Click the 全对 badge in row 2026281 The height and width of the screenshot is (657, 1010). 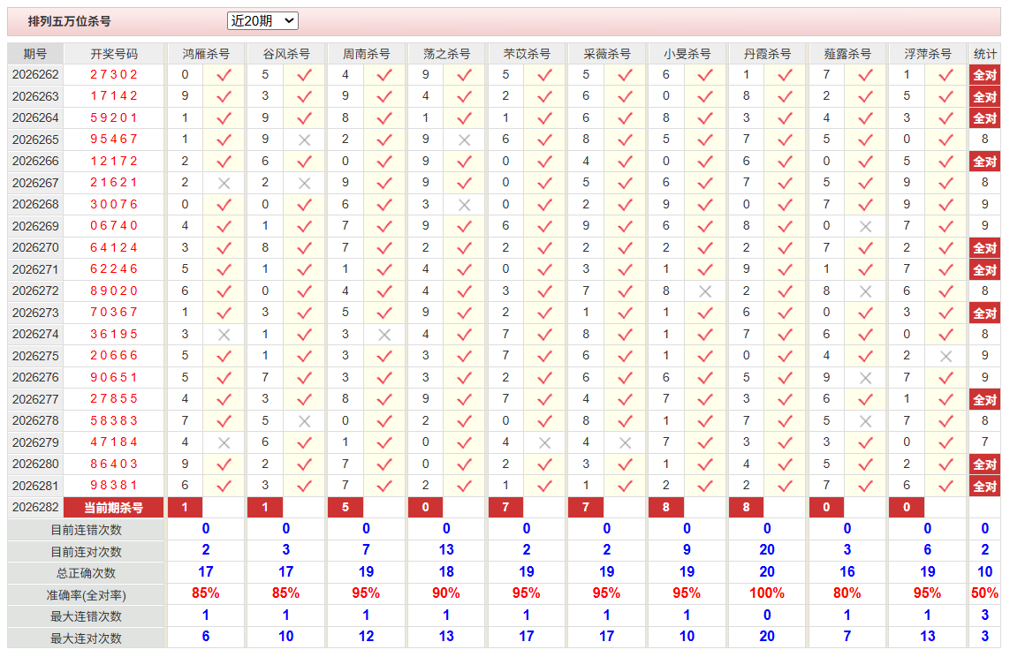point(985,486)
